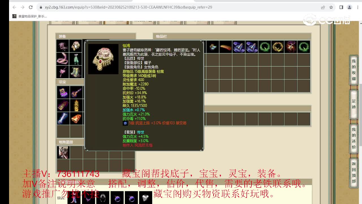Viewport: 362px width, 204px height.
Task: Bookmark this page with the star
Action: point(331,7)
